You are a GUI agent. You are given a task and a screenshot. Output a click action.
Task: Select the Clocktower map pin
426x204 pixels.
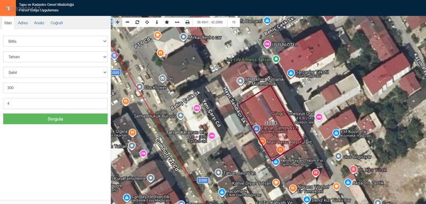coord(140,87)
